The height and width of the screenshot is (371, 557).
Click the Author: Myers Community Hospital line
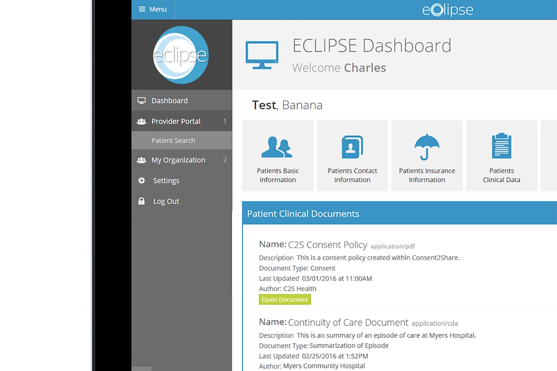[x=312, y=366]
